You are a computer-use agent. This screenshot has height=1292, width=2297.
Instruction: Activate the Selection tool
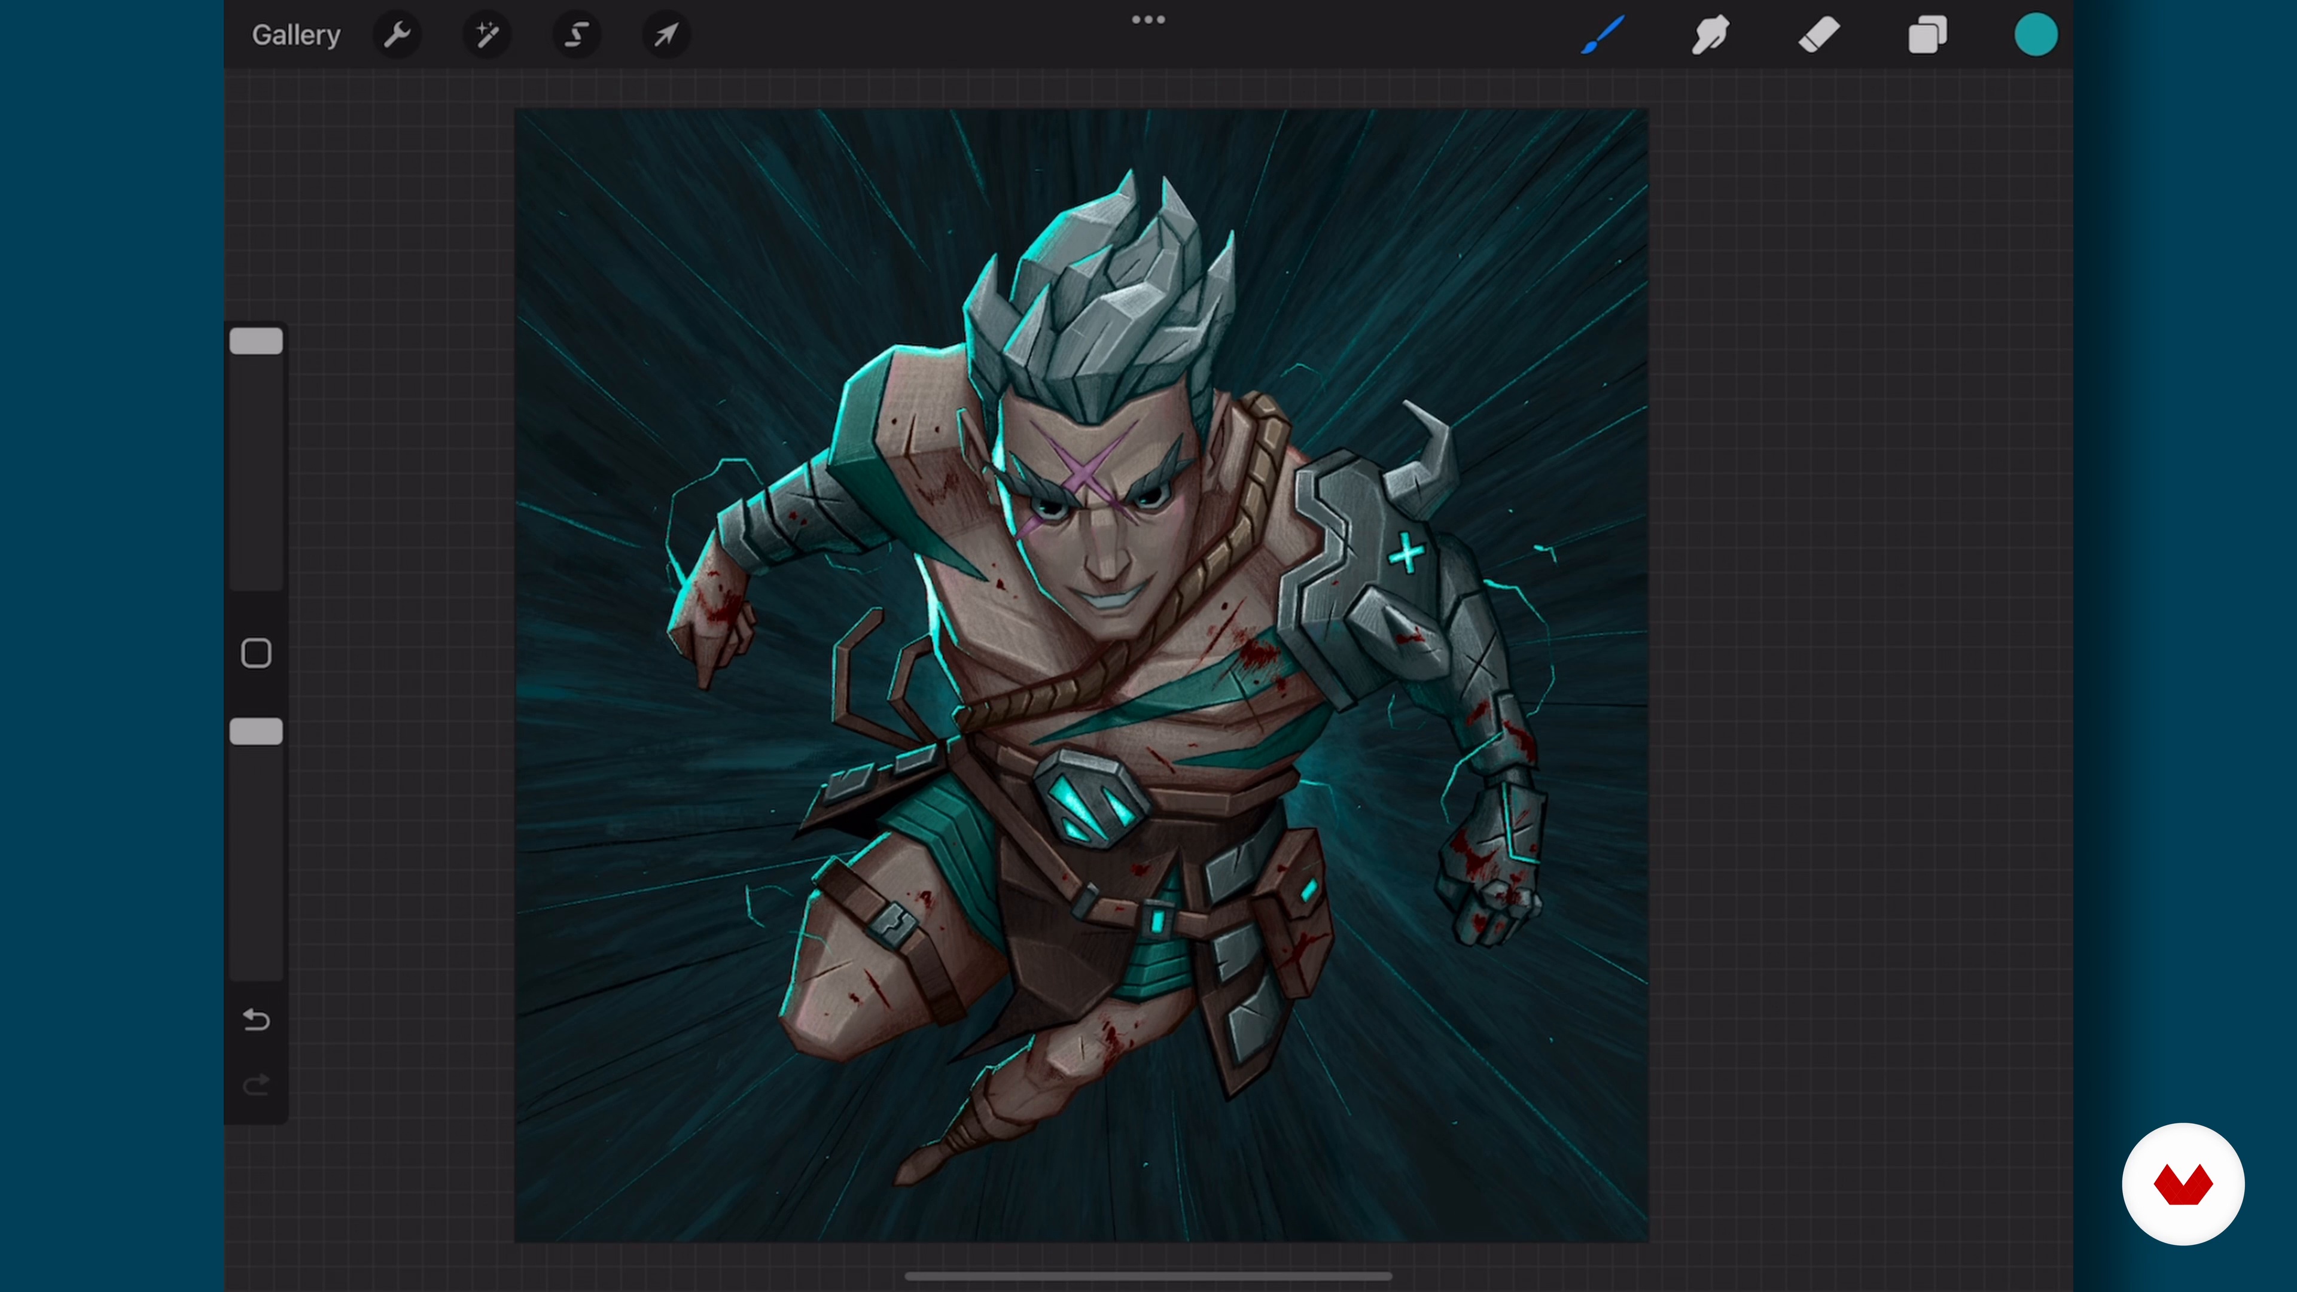pyautogui.click(x=577, y=36)
